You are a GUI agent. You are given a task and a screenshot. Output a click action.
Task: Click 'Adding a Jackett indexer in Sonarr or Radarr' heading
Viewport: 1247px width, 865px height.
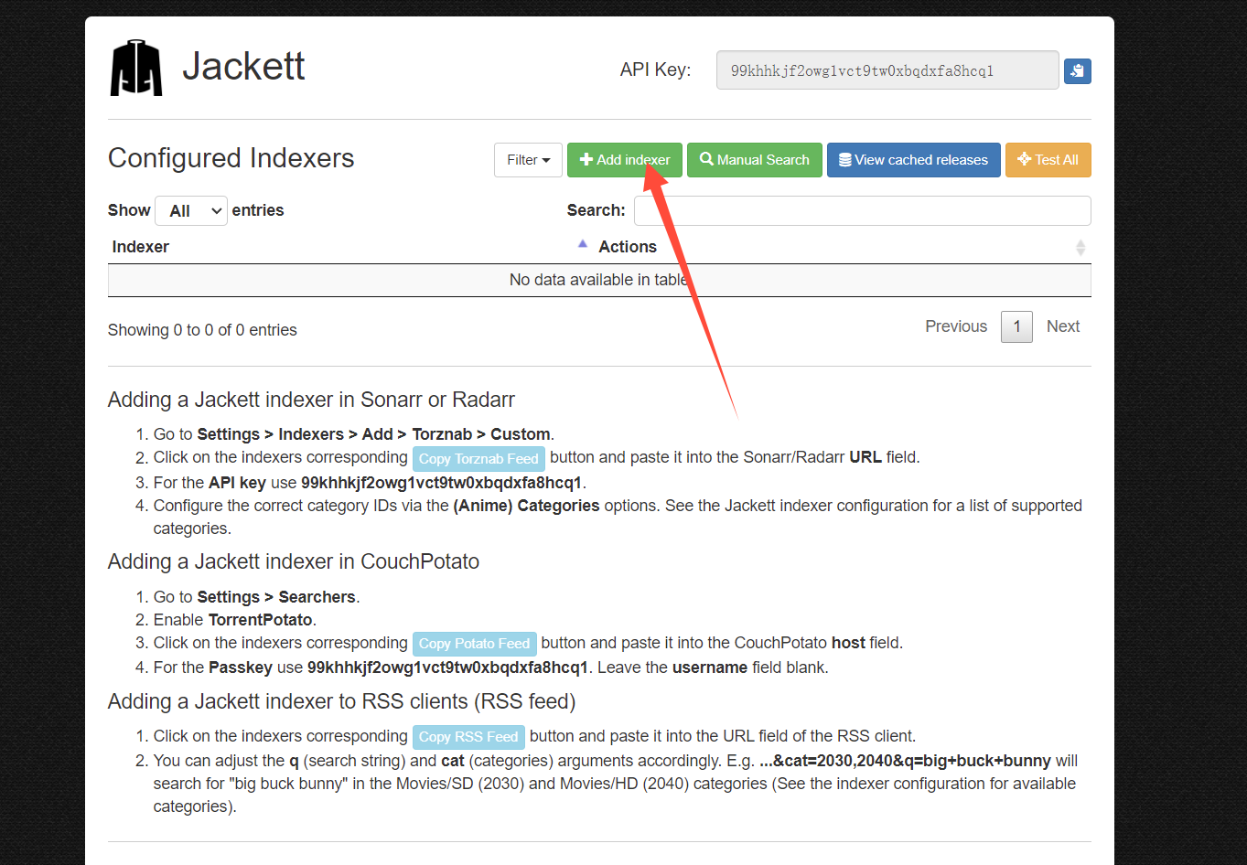311,400
